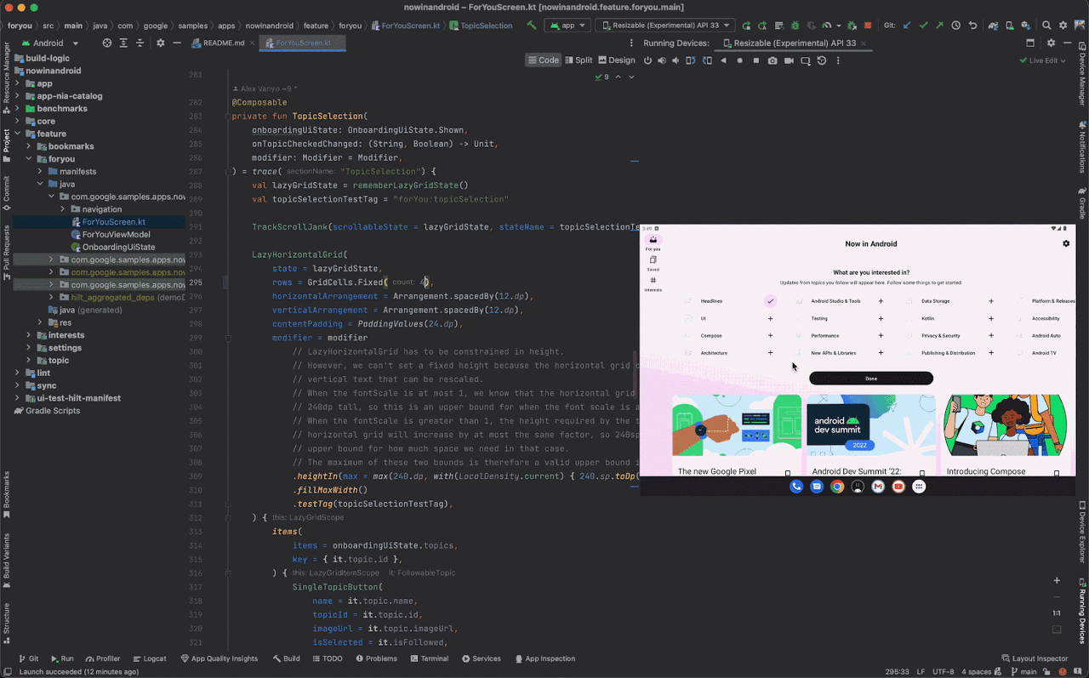Follow Android Studio & Tools topic

pos(881,301)
